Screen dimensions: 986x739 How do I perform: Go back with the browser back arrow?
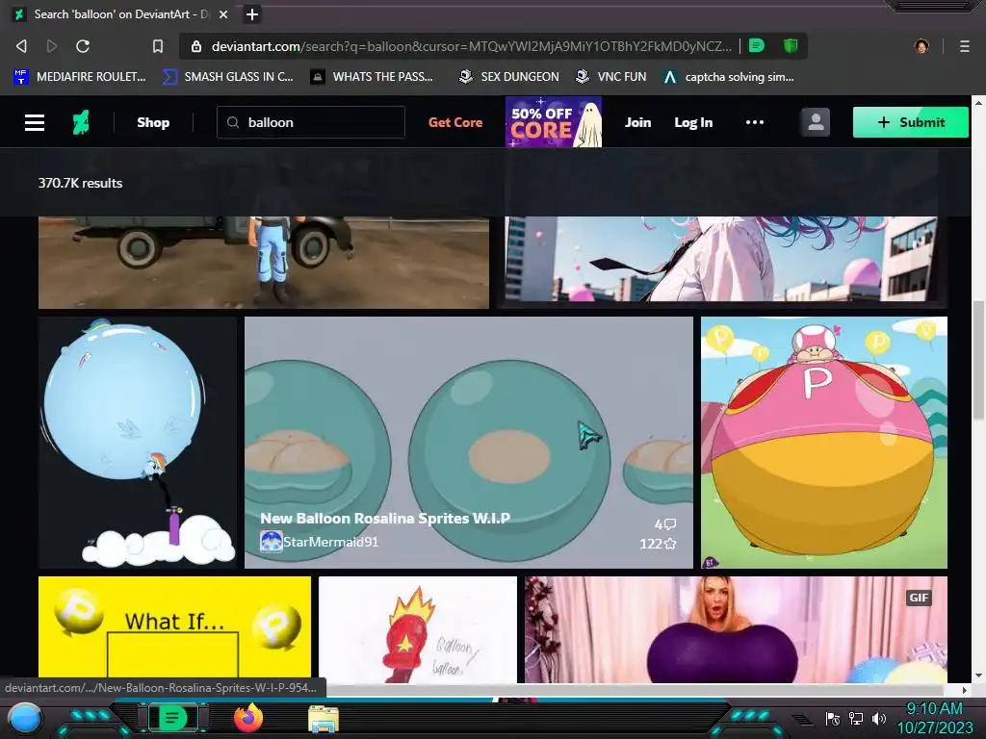[x=21, y=46]
